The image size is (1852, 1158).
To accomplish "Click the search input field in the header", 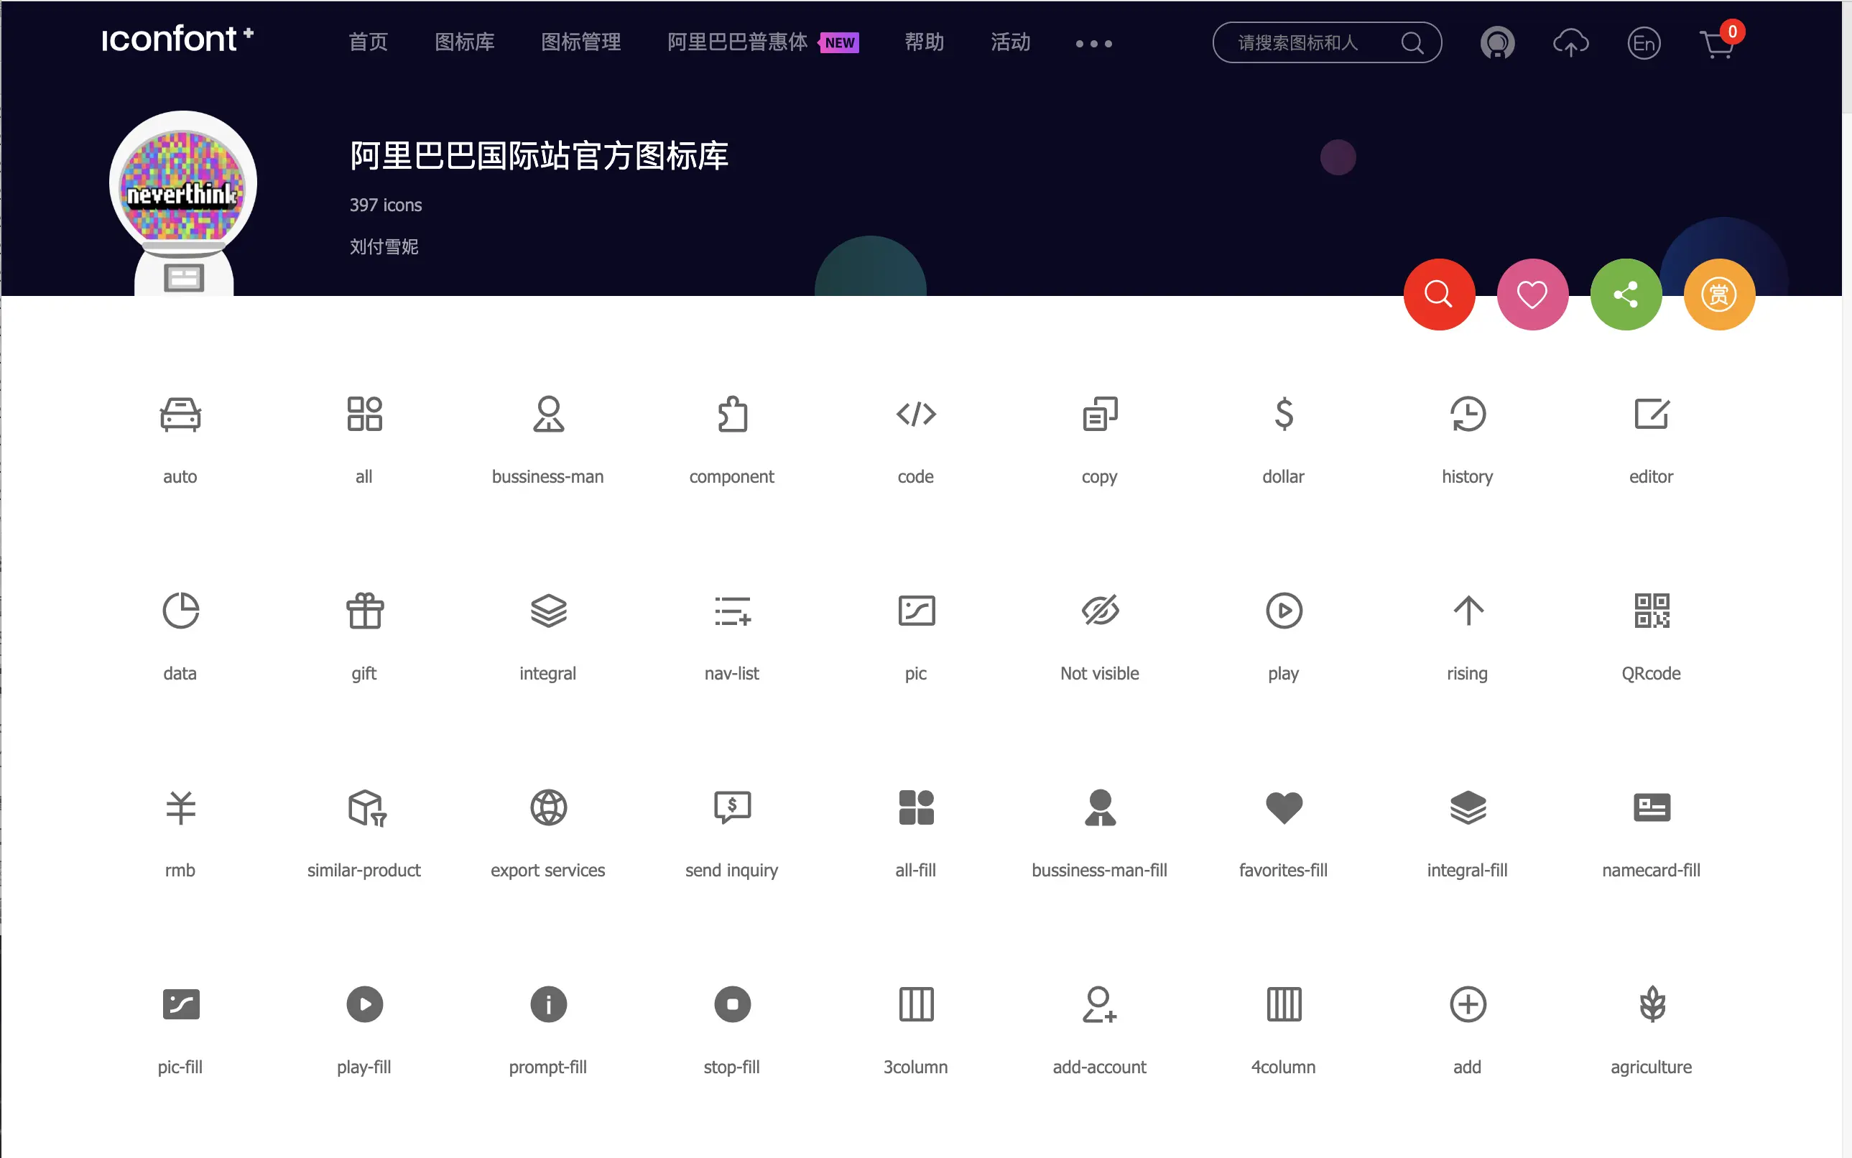I will [1313, 43].
